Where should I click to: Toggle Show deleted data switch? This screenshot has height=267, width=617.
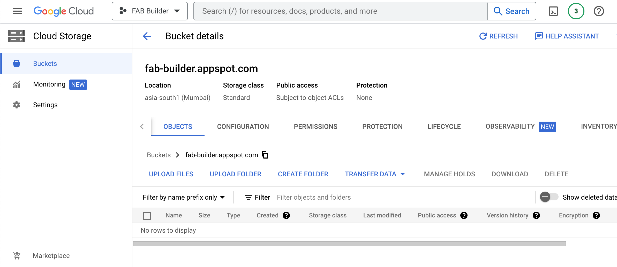[549, 197]
